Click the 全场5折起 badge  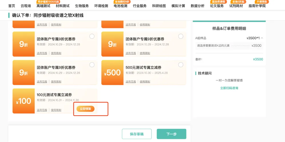(x=238, y=2)
